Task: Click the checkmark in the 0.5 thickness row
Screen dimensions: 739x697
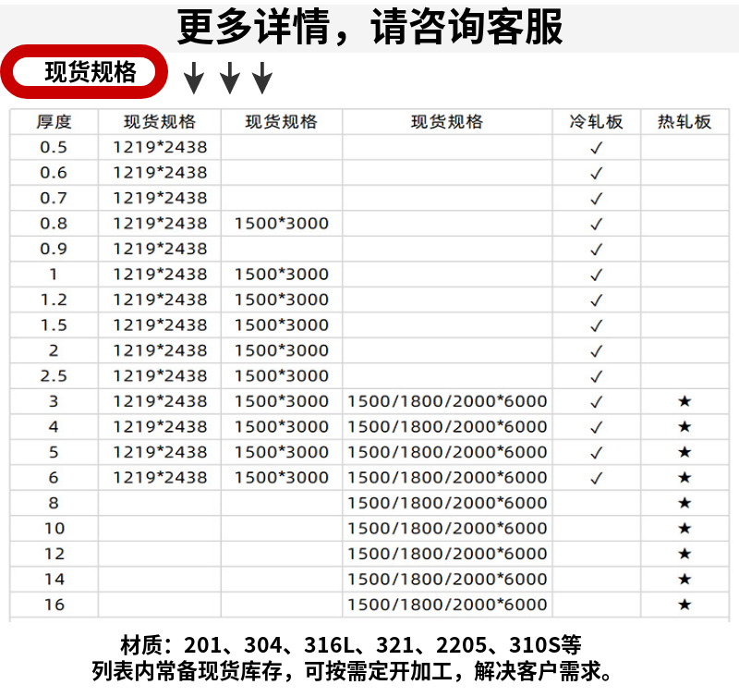Action: [596, 148]
